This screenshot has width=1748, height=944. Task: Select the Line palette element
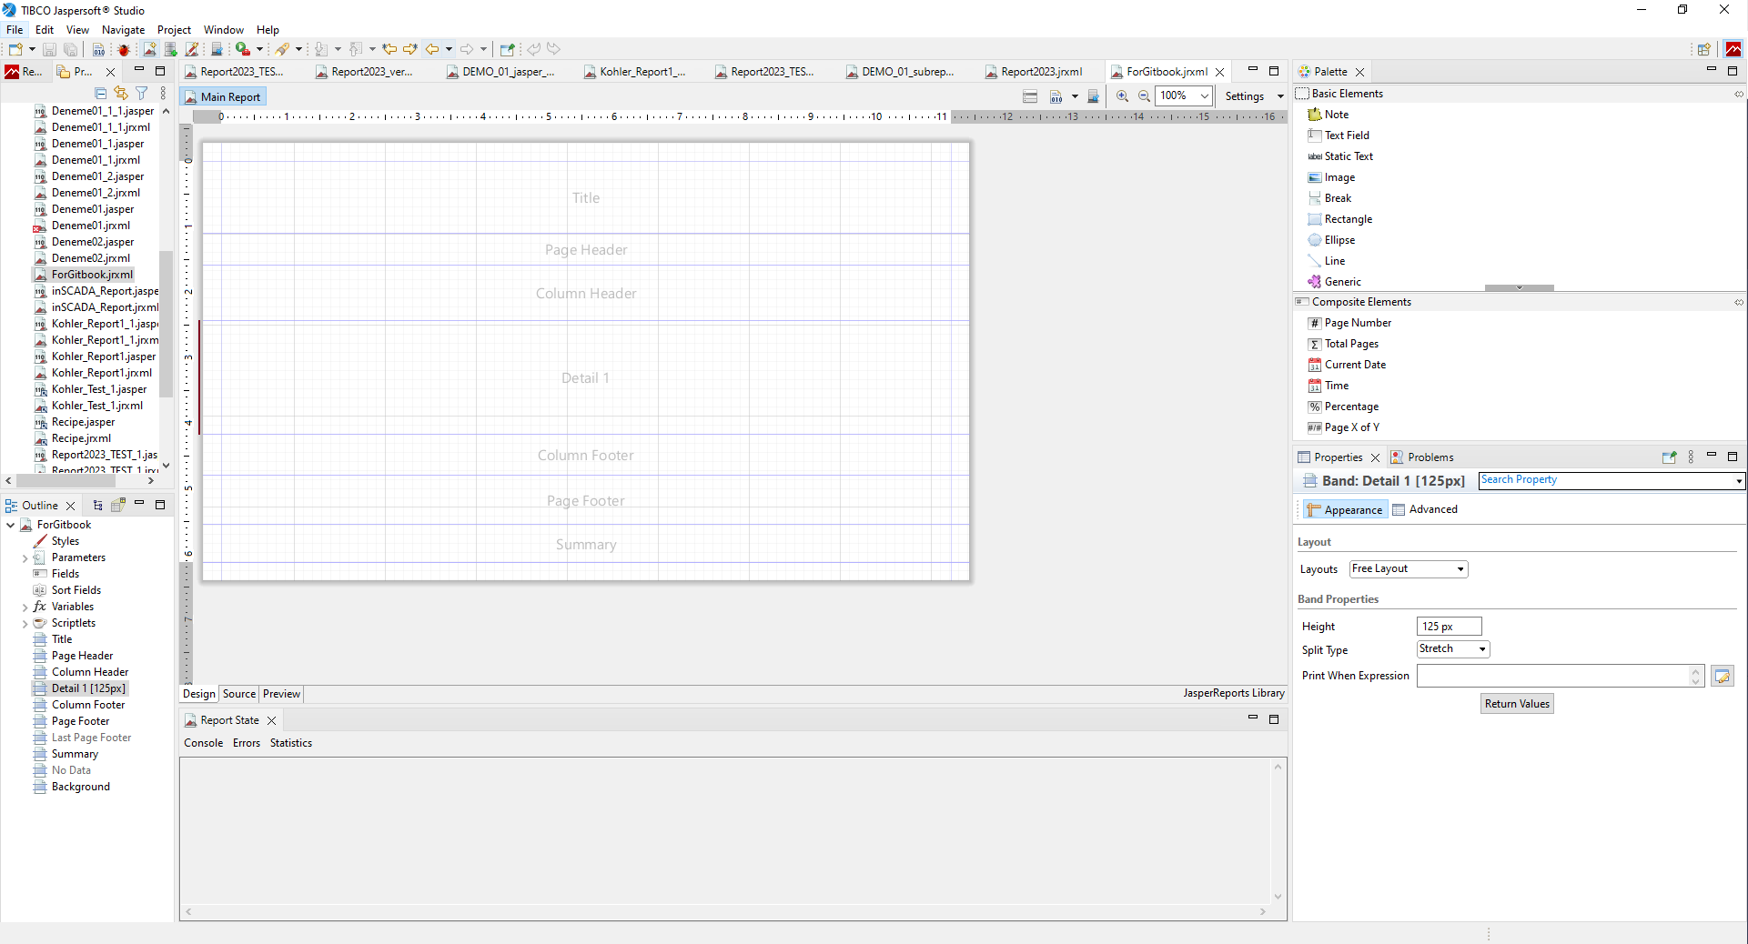(1327, 261)
